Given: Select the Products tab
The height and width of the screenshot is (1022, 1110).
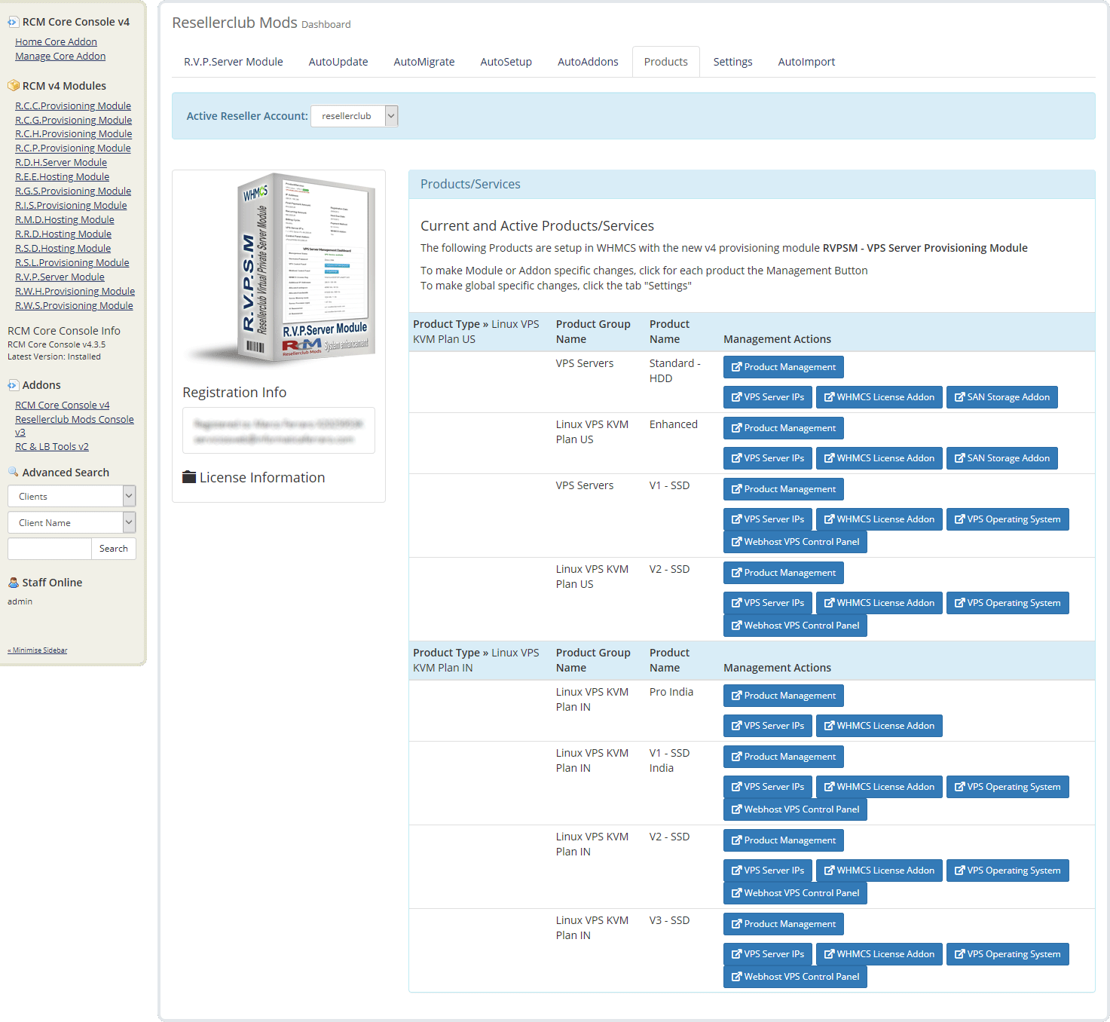Looking at the screenshot, I should 666,62.
